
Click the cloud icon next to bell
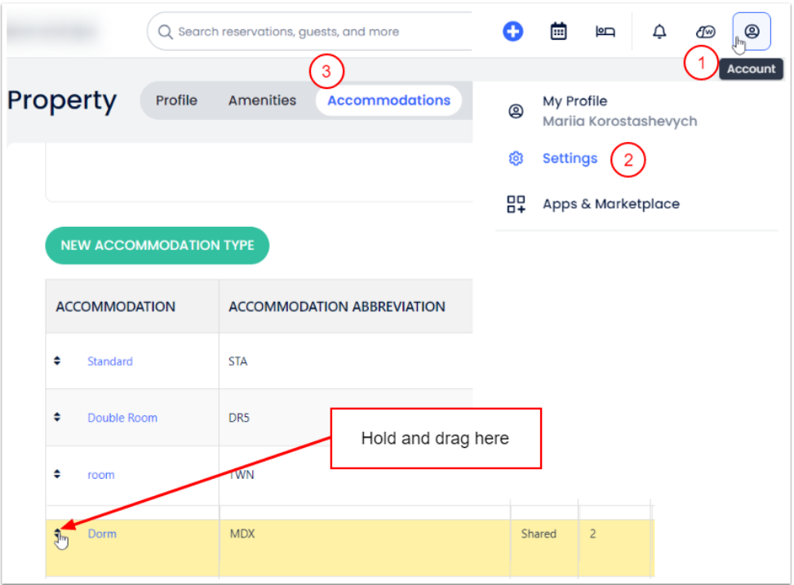point(705,32)
